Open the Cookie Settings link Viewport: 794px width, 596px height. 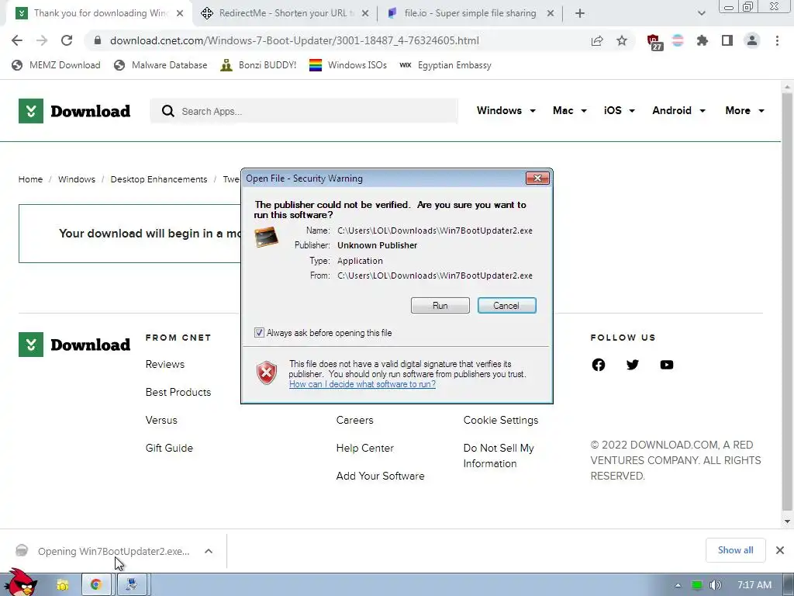coord(501,420)
